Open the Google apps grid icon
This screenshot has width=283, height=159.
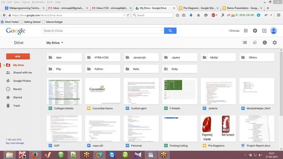[246, 30]
